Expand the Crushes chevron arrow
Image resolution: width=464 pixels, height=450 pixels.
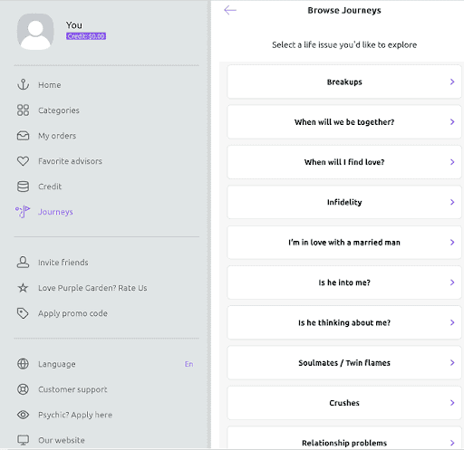click(452, 403)
